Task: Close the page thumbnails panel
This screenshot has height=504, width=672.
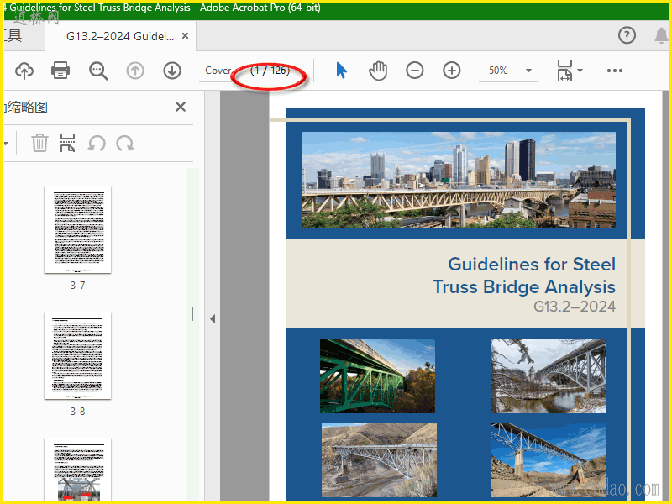Action: pos(180,107)
